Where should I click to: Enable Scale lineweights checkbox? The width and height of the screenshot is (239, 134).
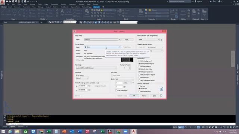pos(116,90)
